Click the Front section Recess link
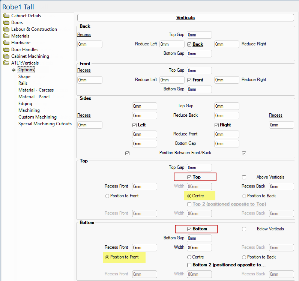 (x=84, y=70)
